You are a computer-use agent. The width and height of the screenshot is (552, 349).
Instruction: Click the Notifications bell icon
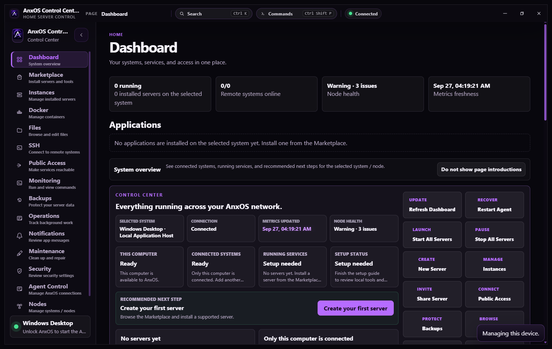[20, 236]
